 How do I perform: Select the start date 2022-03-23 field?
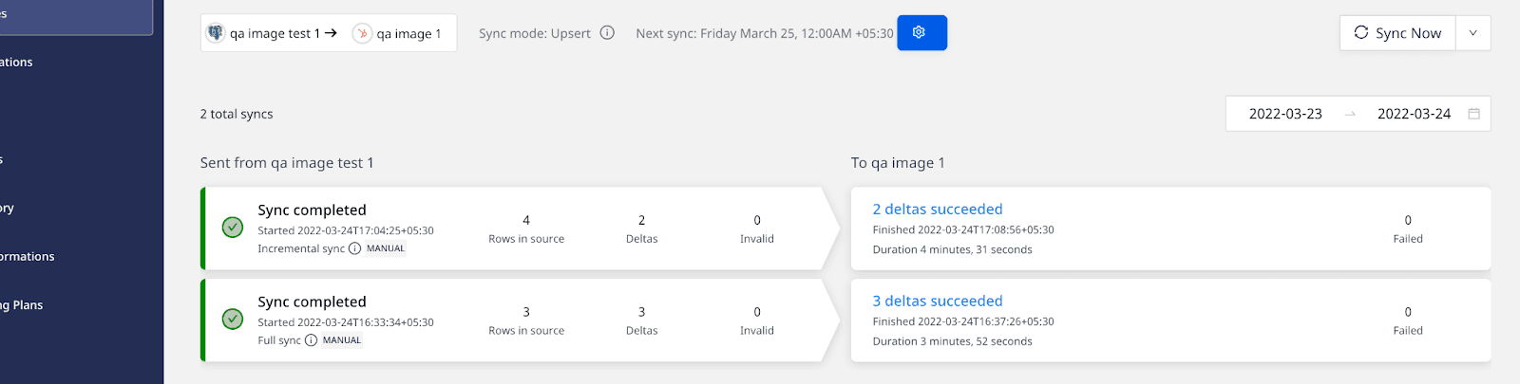pyautogui.click(x=1284, y=114)
